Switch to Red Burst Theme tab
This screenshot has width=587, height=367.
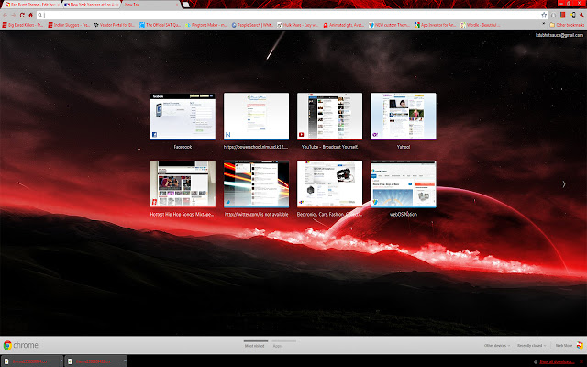click(x=30, y=5)
